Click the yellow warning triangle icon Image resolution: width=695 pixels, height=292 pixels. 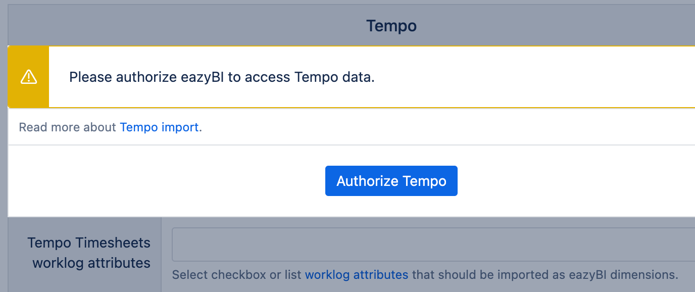(x=29, y=77)
